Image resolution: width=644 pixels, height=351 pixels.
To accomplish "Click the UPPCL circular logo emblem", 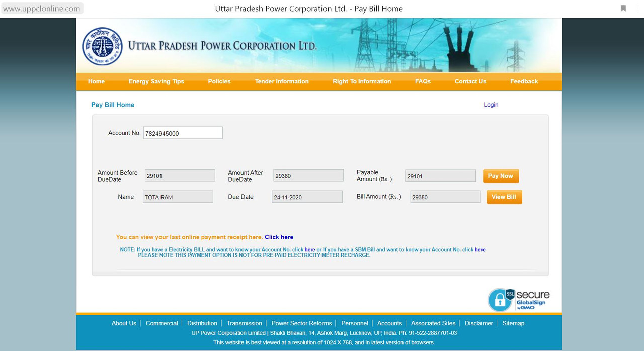I will click(x=102, y=46).
